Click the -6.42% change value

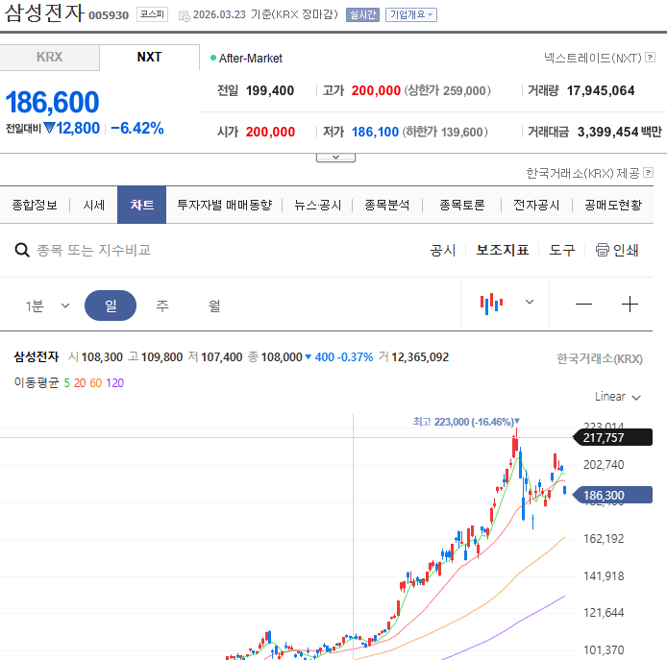137,128
